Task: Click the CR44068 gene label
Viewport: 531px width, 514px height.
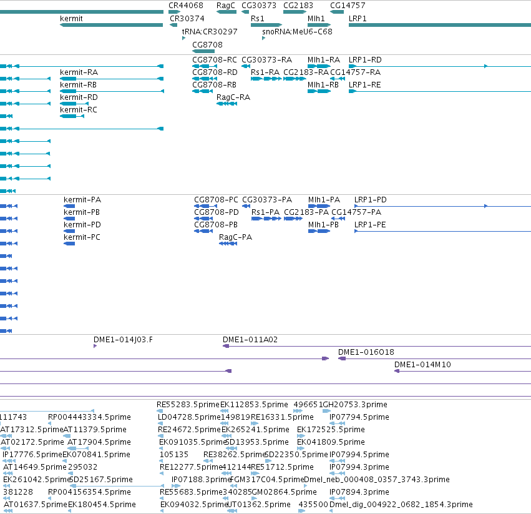Action: tap(185, 6)
